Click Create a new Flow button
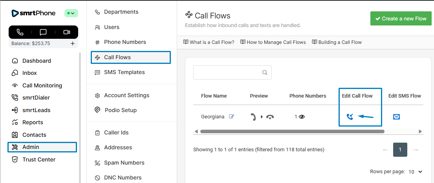Screen dimensions: 434x183 tap(401, 18)
